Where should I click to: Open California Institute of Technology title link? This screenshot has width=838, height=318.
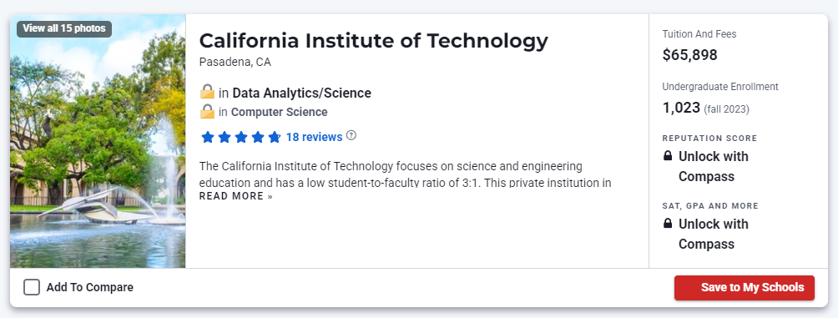point(374,41)
